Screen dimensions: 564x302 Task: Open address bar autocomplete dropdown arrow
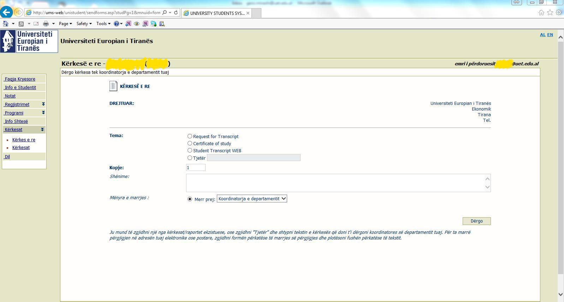click(170, 13)
